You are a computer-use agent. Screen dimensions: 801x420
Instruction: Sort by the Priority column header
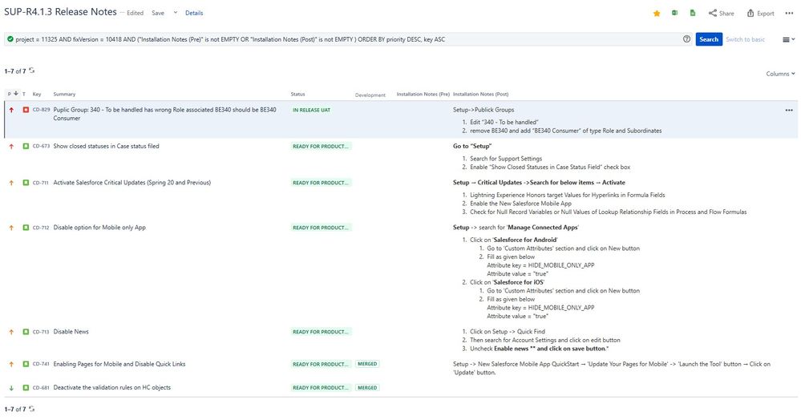pyautogui.click(x=12, y=94)
